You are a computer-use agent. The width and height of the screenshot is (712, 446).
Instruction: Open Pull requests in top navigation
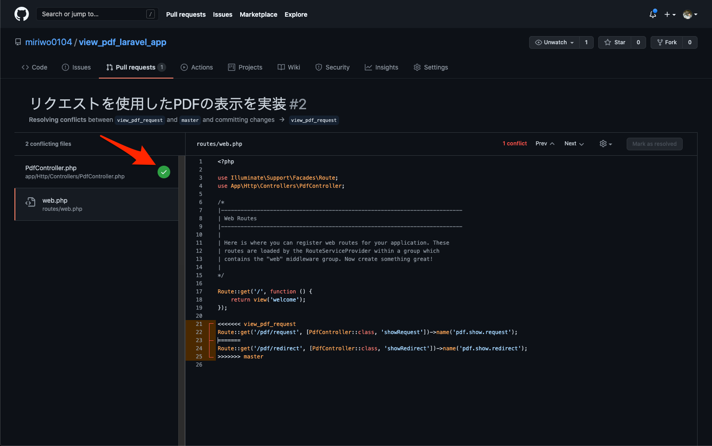(186, 14)
